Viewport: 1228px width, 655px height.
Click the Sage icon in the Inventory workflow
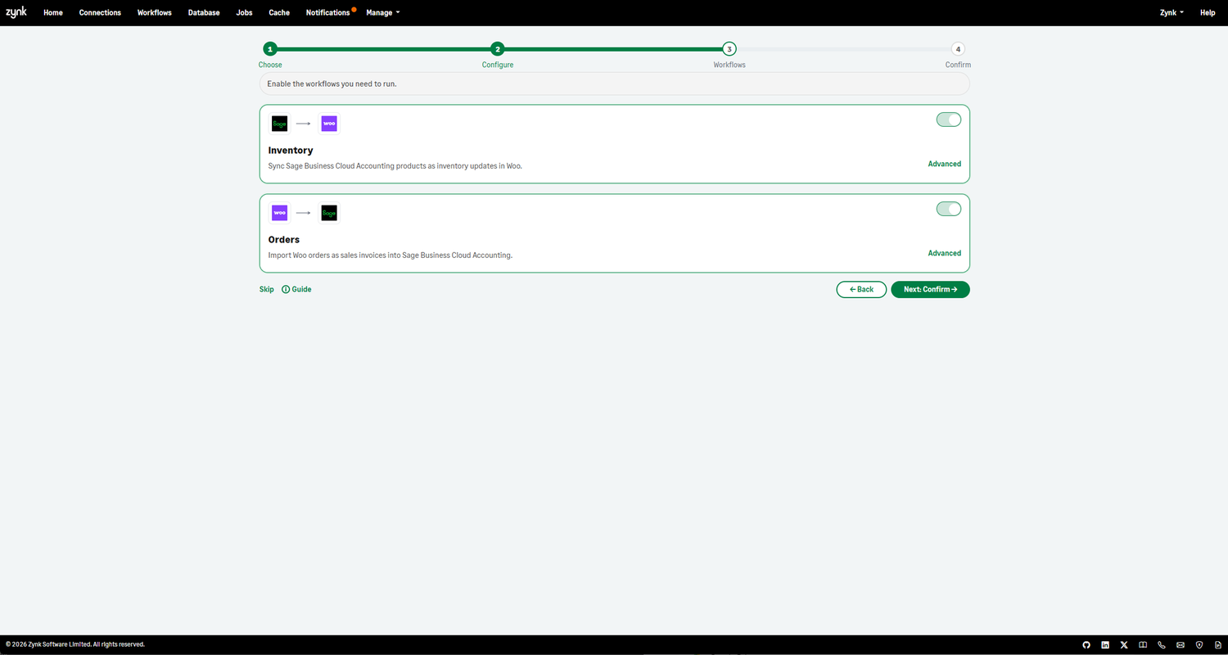tap(279, 123)
